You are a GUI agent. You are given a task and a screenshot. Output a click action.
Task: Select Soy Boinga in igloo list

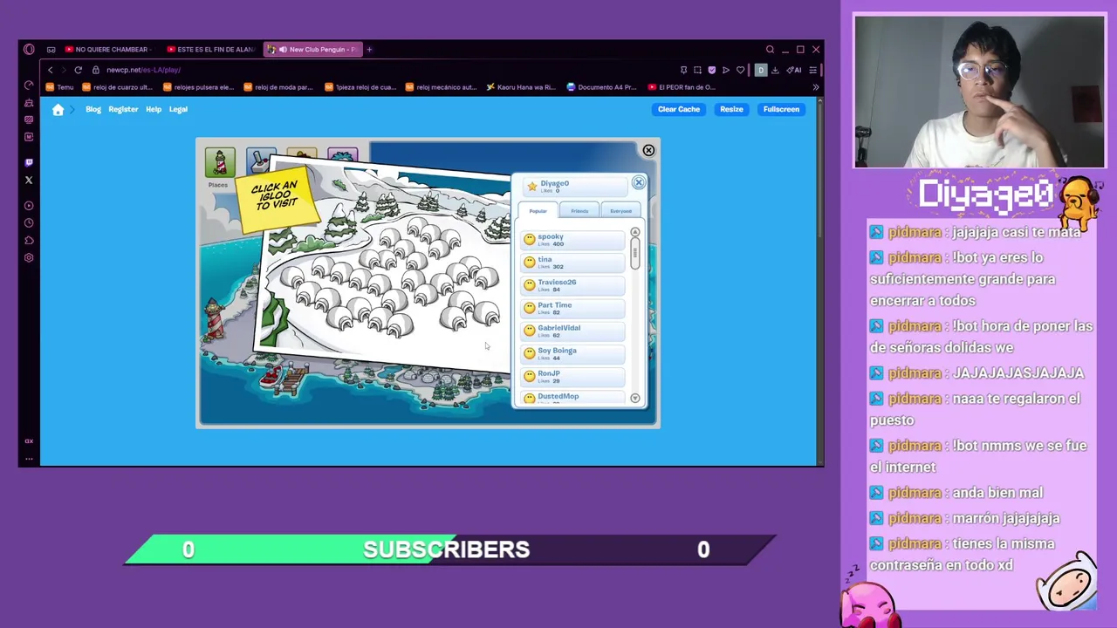pyautogui.click(x=573, y=352)
